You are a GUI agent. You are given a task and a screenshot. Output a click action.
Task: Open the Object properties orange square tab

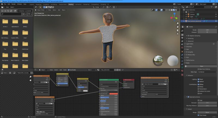tap(182, 52)
